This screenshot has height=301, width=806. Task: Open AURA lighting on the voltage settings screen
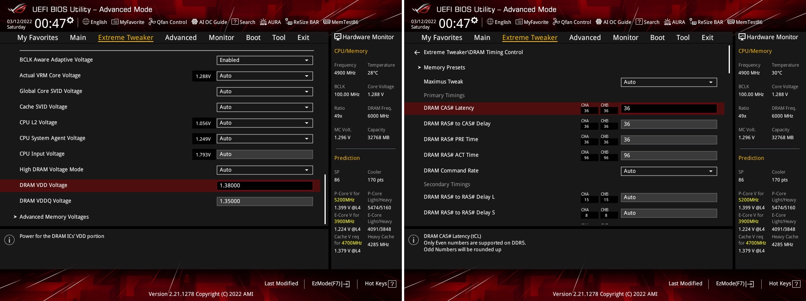pos(270,22)
